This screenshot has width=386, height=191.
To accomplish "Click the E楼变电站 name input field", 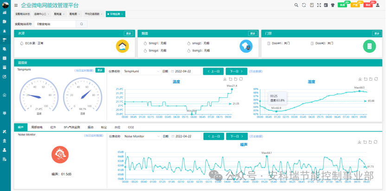I will pyautogui.click(x=55, y=24).
